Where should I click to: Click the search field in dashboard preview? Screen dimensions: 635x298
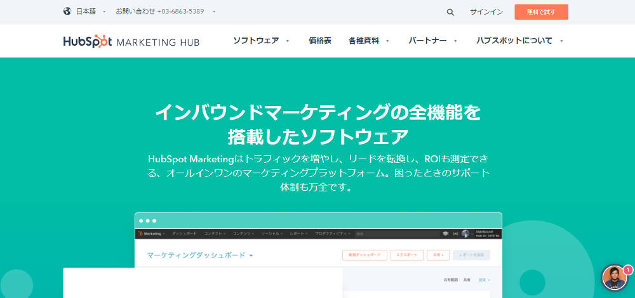point(397,234)
